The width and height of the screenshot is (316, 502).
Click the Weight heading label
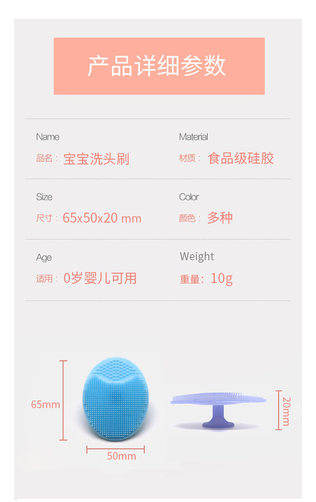197,257
